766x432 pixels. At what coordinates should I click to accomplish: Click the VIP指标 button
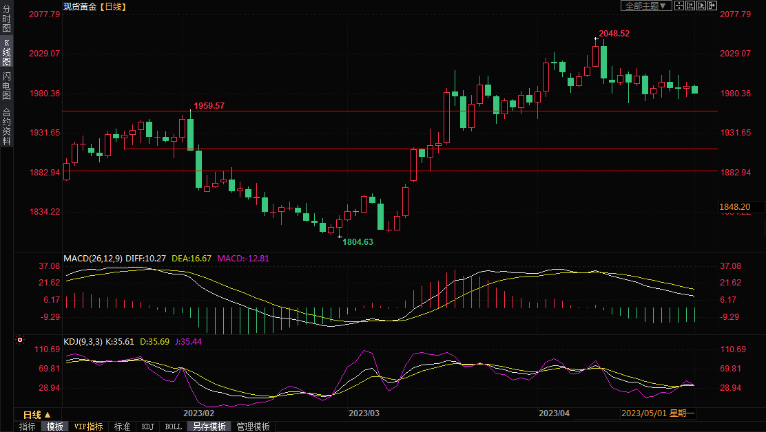pos(88,426)
